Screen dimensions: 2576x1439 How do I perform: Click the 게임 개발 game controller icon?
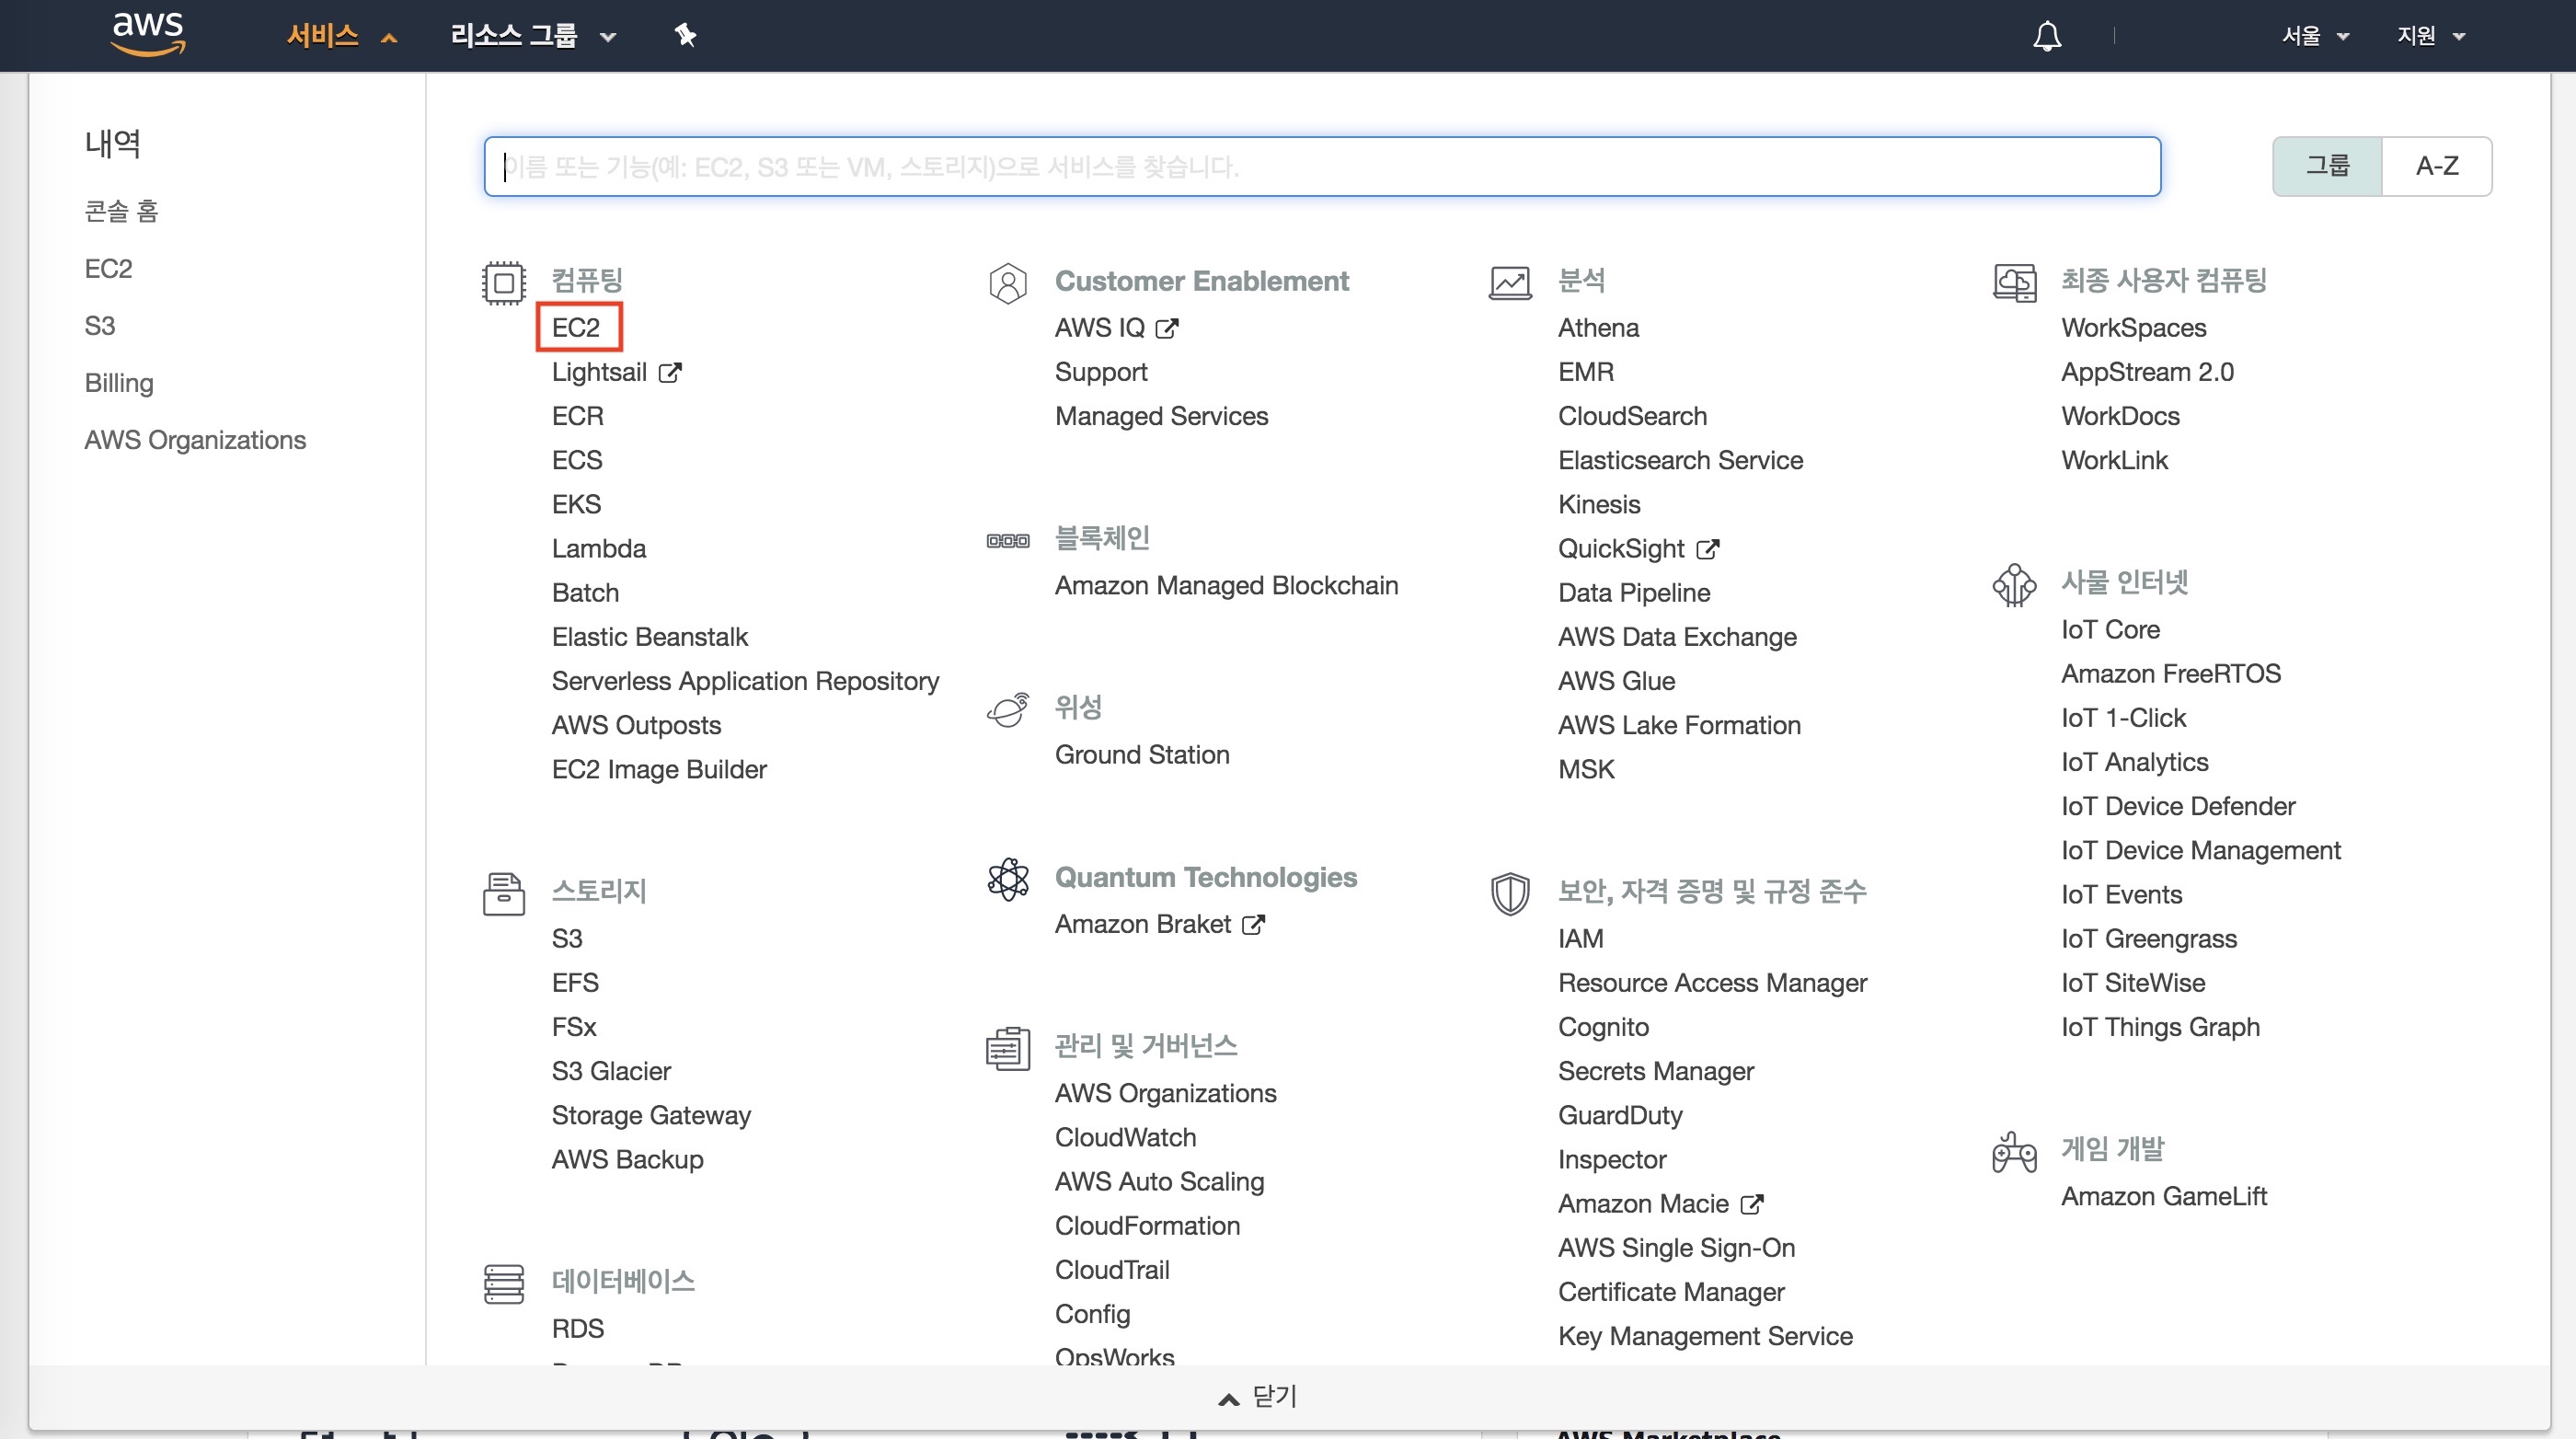coord(2015,1150)
